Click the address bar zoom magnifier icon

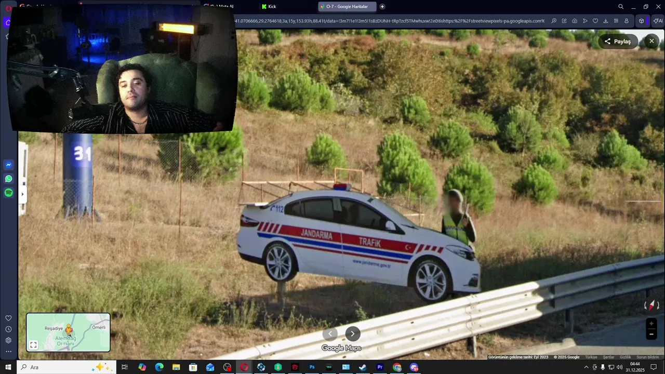click(x=554, y=21)
